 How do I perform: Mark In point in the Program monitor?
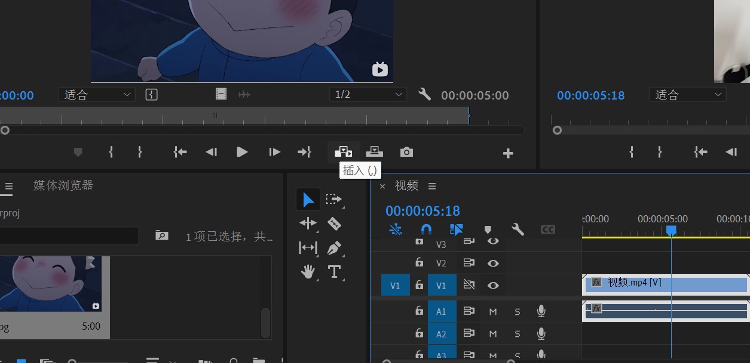click(631, 152)
